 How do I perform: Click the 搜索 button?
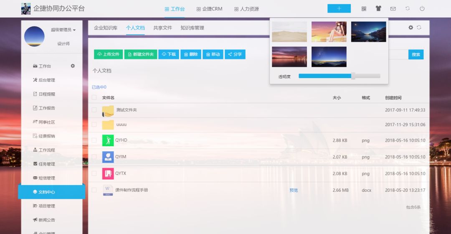416,54
